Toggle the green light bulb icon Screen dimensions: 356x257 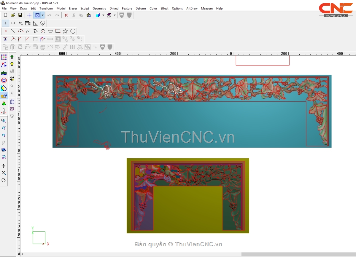click(12, 57)
